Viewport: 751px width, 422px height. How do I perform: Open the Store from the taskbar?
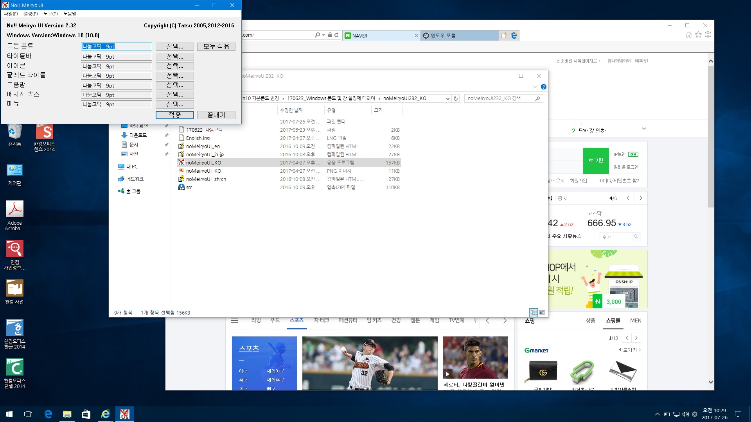pyautogui.click(x=86, y=414)
